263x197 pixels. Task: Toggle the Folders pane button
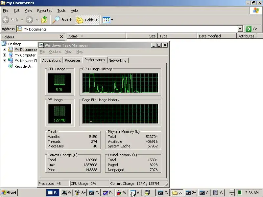tap(87, 20)
